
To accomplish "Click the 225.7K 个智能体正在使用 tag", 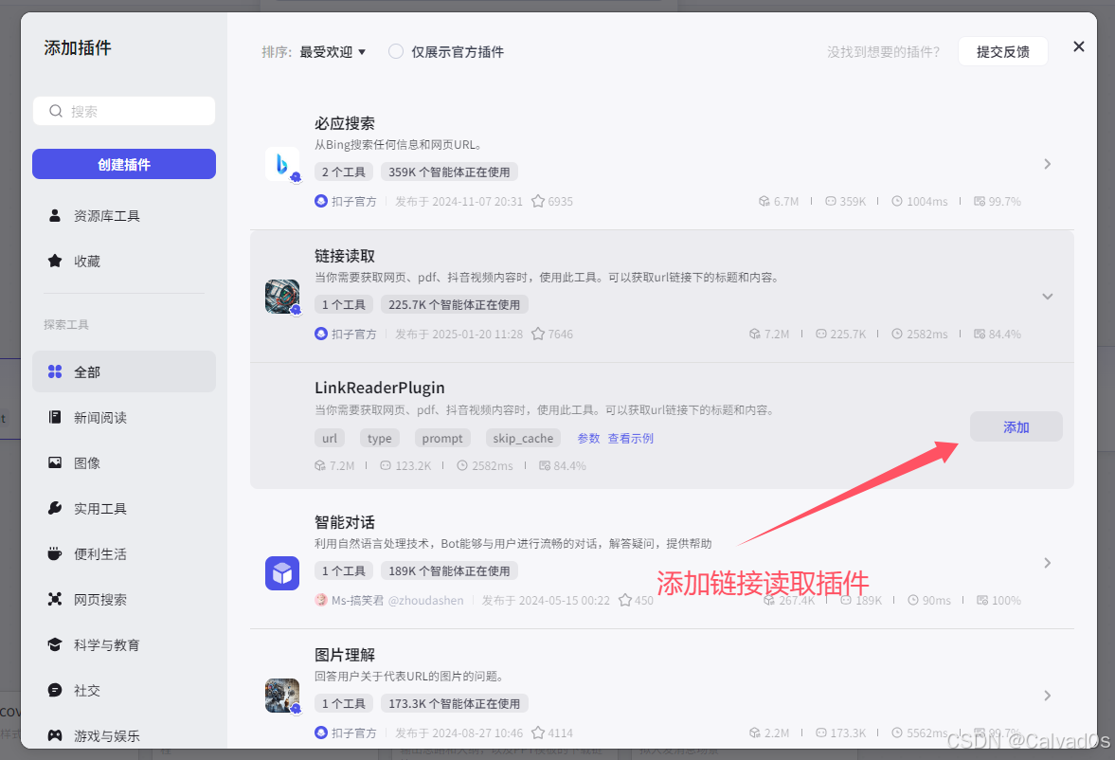I will (455, 304).
